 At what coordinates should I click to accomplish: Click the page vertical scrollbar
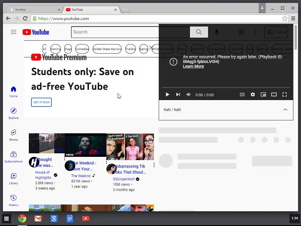tap(296, 37)
